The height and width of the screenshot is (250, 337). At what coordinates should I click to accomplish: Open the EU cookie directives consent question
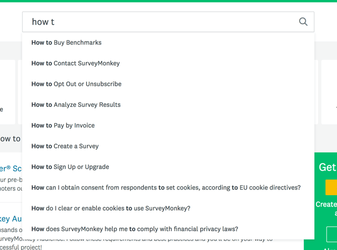click(166, 187)
